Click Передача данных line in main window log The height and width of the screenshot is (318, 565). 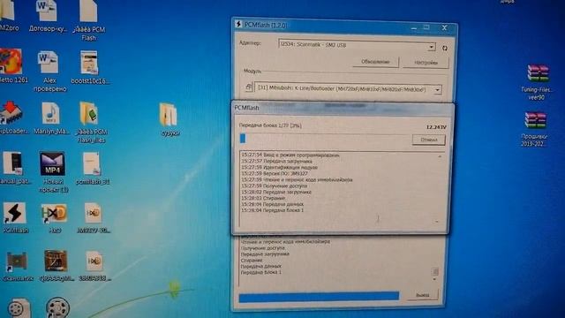click(261, 266)
